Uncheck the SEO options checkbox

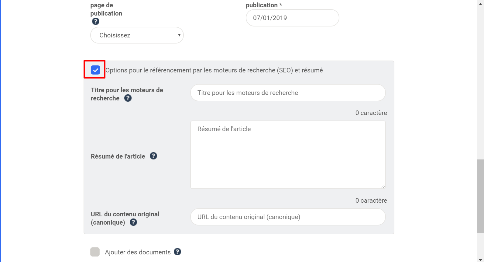(x=95, y=70)
